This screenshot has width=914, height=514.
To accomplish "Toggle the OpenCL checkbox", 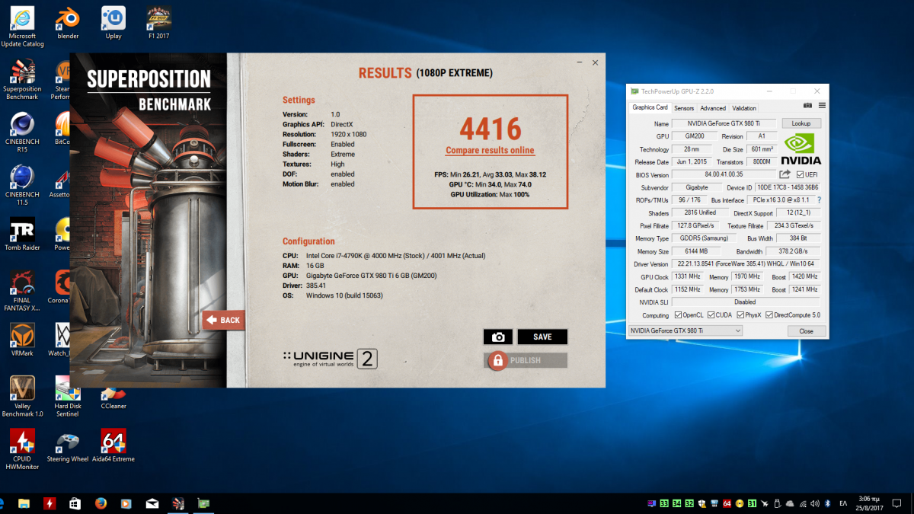I will pyautogui.click(x=678, y=315).
